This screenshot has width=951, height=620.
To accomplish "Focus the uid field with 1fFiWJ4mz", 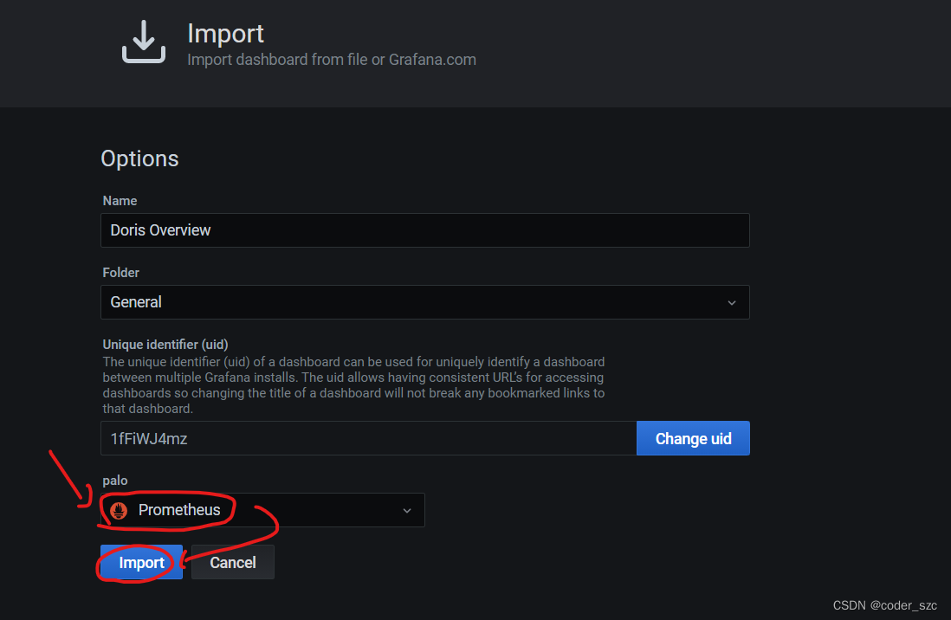I will [368, 438].
